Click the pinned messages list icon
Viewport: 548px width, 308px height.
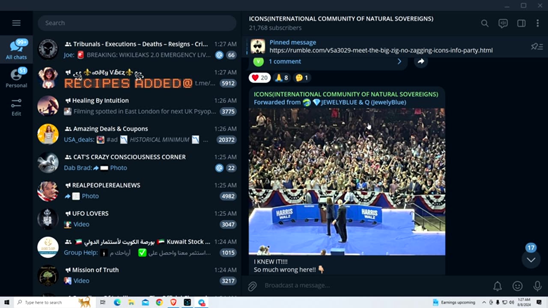[x=537, y=46]
